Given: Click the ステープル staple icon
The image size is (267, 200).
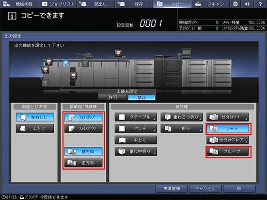Looking at the screenshot, I should (x=122, y=117).
